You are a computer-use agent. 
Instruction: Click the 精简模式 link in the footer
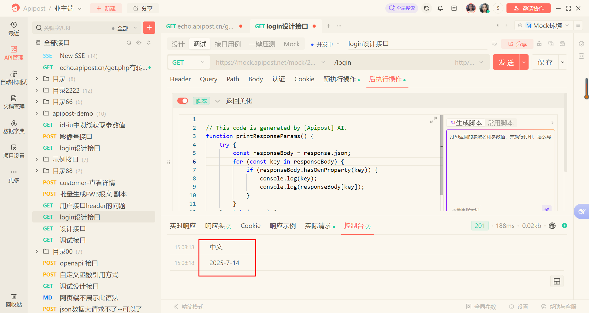coord(188,307)
